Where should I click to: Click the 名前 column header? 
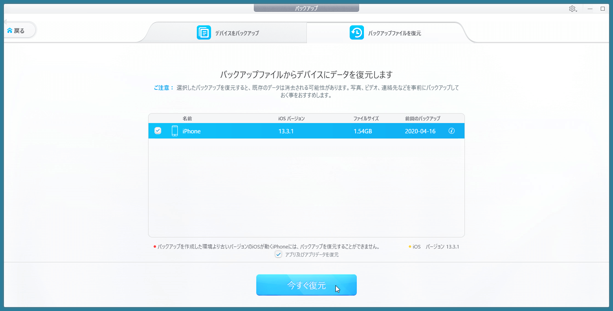point(187,118)
